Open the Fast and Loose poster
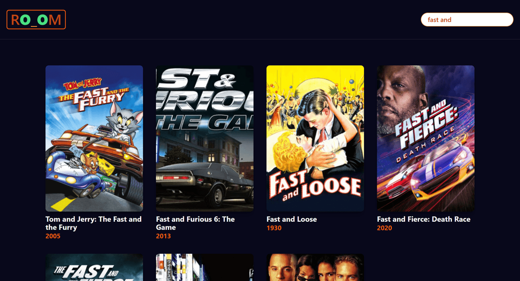520x281 pixels. (315, 139)
